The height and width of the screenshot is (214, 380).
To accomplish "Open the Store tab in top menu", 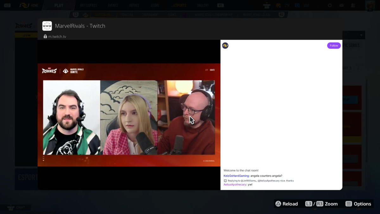I will [x=155, y=5].
